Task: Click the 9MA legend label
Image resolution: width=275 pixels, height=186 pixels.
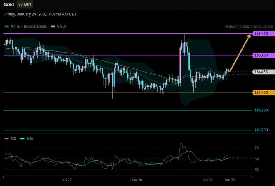Action: coord(30,138)
